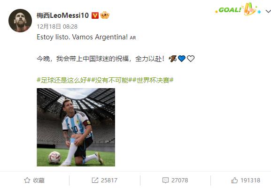Click the AR flag text
Image resolution: width=271 pixels, height=188 pixels.
tap(133, 38)
